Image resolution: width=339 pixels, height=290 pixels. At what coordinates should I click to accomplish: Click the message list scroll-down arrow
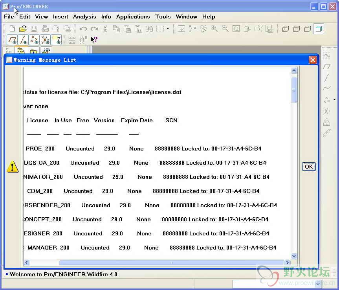[294, 256]
